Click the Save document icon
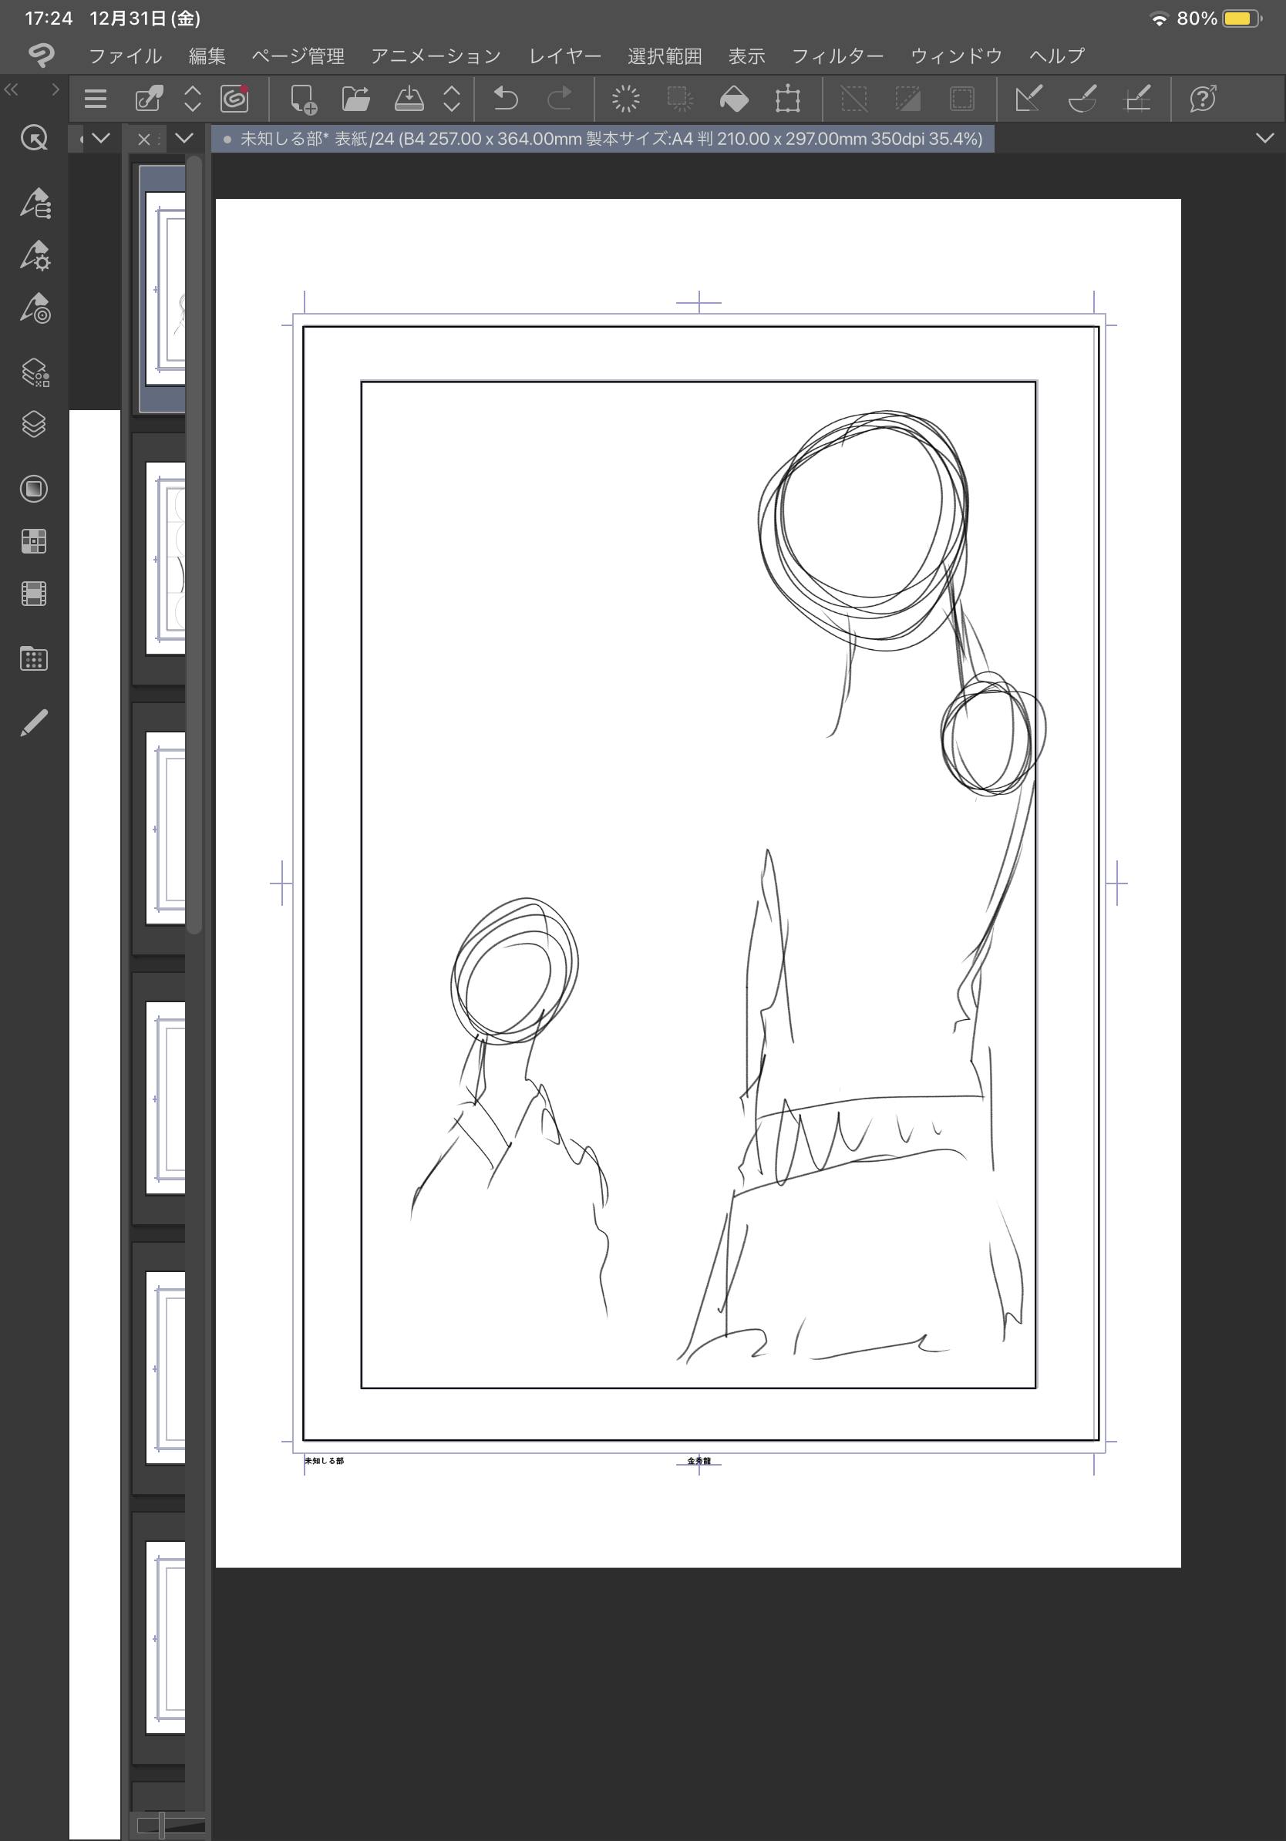Image resolution: width=1286 pixels, height=1841 pixels. coord(409,99)
